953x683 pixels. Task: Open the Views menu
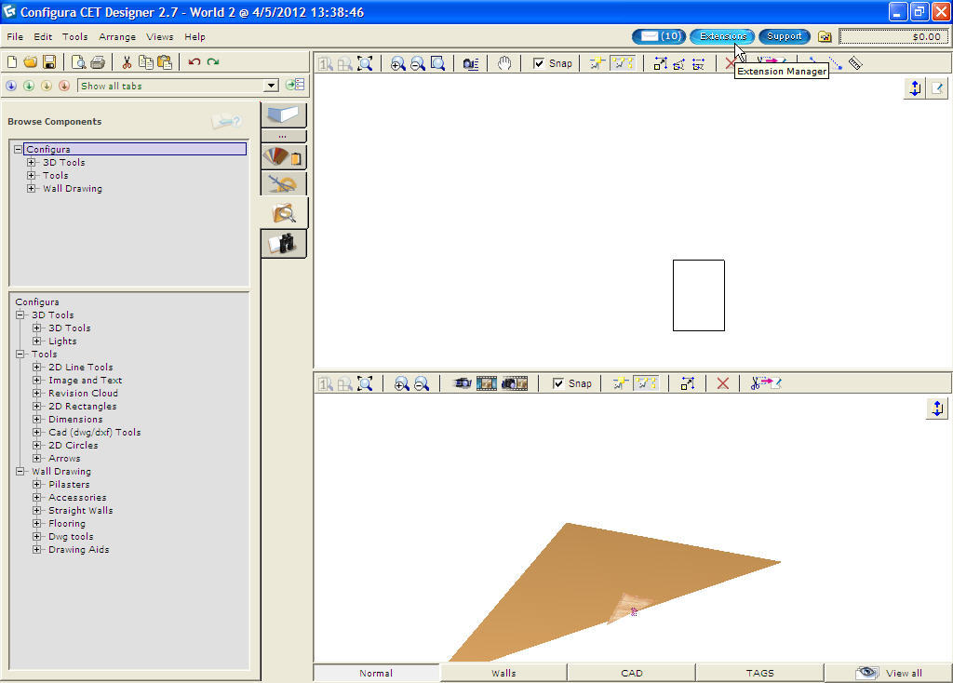click(x=160, y=37)
